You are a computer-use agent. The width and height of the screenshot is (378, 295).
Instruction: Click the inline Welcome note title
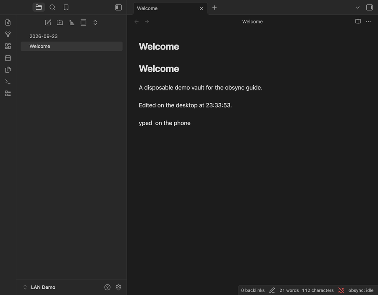159,47
